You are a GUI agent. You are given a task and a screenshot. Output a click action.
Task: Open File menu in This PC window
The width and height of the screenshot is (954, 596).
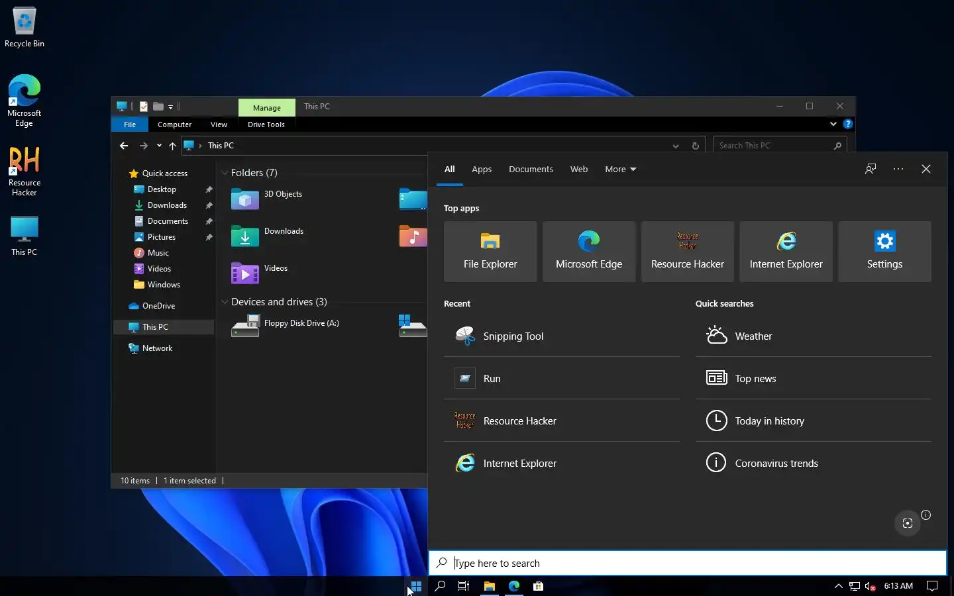point(130,124)
